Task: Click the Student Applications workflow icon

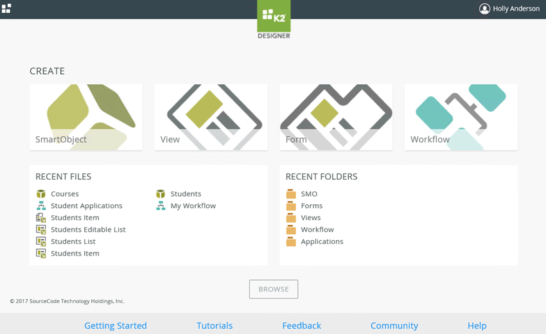Action: pos(41,206)
